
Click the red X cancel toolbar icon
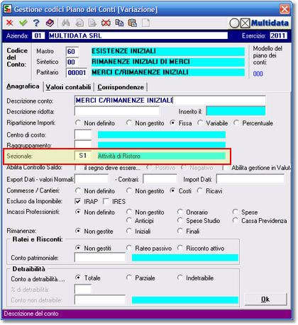click(x=9, y=23)
